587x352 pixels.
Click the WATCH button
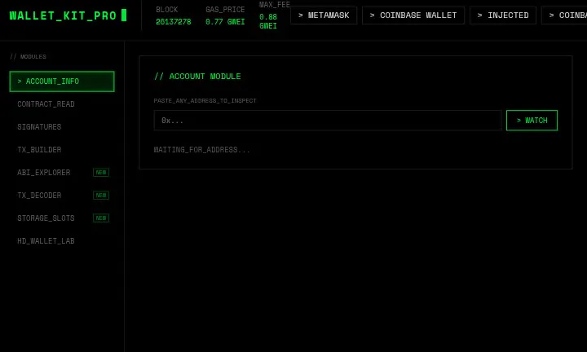pyautogui.click(x=532, y=121)
